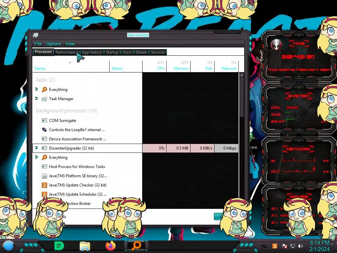Open the green Dissenter browser taskbar icon
Viewport: 337px width, 253px height.
click(59, 246)
